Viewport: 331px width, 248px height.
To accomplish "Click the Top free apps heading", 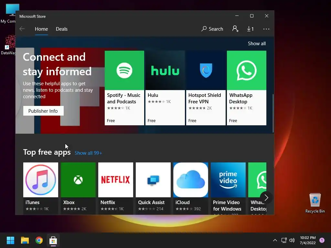I will click(47, 152).
